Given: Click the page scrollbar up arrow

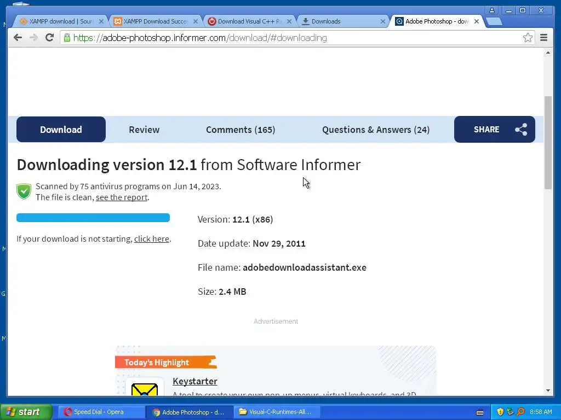Looking at the screenshot, I should point(548,53).
